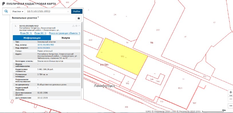Click the Найти search button

point(77,11)
